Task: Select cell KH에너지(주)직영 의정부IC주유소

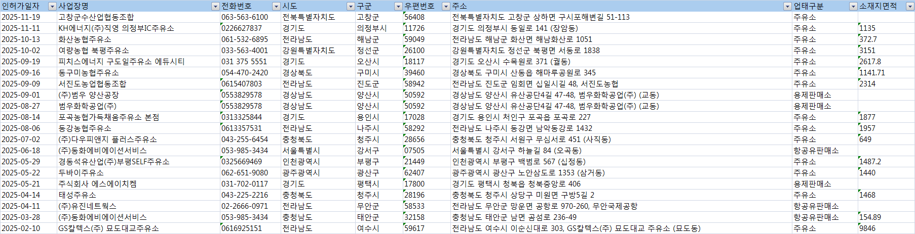Action: (x=138, y=28)
